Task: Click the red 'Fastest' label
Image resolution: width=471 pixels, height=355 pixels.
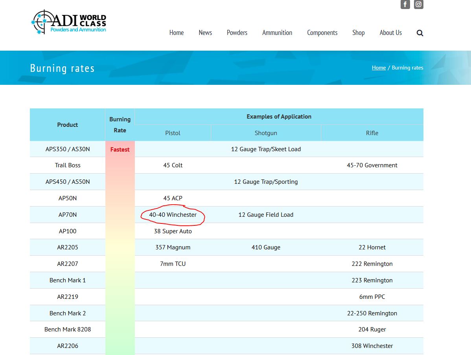Action: [x=120, y=150]
